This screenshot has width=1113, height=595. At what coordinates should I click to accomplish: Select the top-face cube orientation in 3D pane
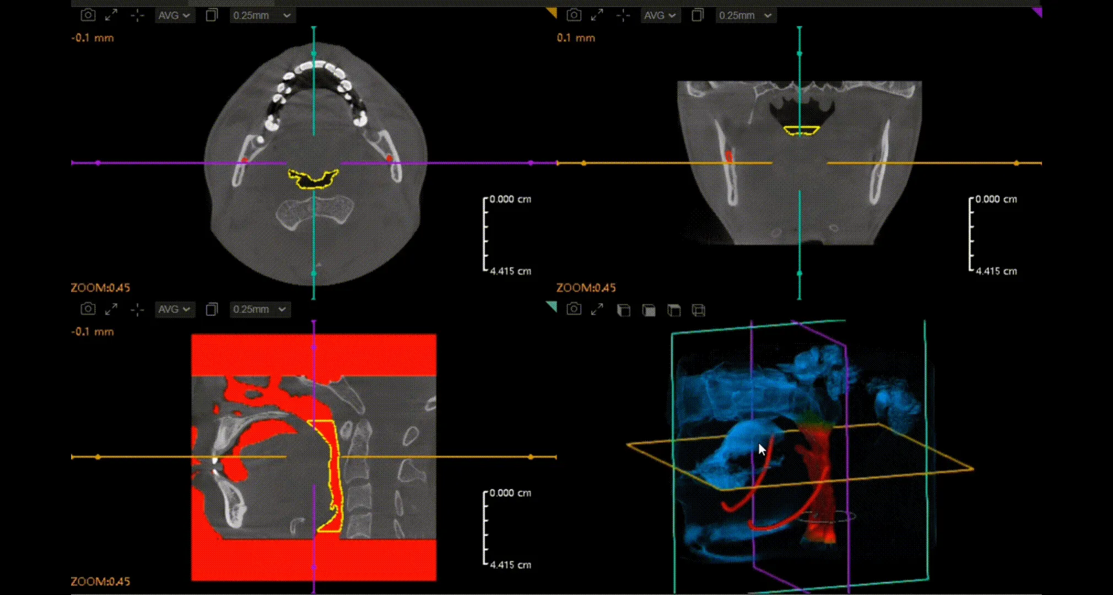(674, 311)
